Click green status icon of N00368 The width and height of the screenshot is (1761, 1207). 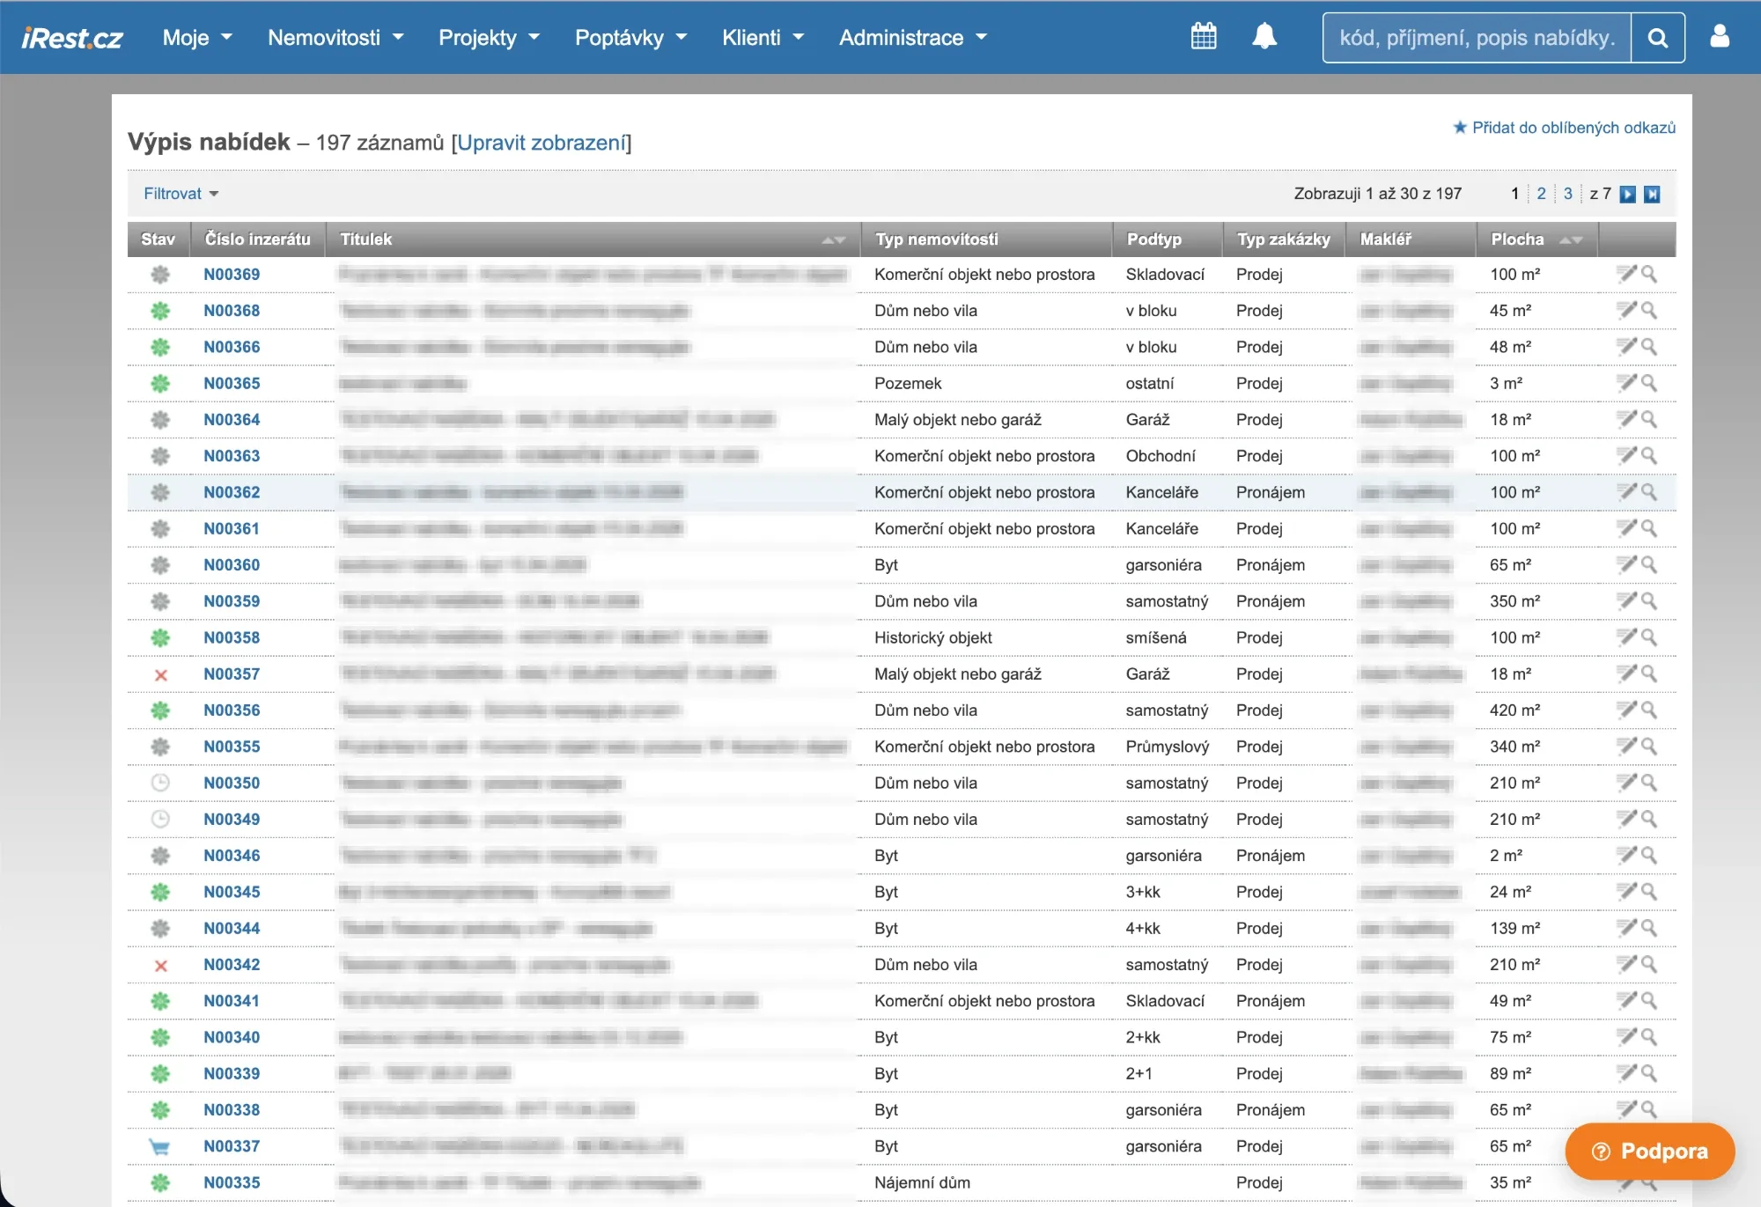click(x=160, y=311)
